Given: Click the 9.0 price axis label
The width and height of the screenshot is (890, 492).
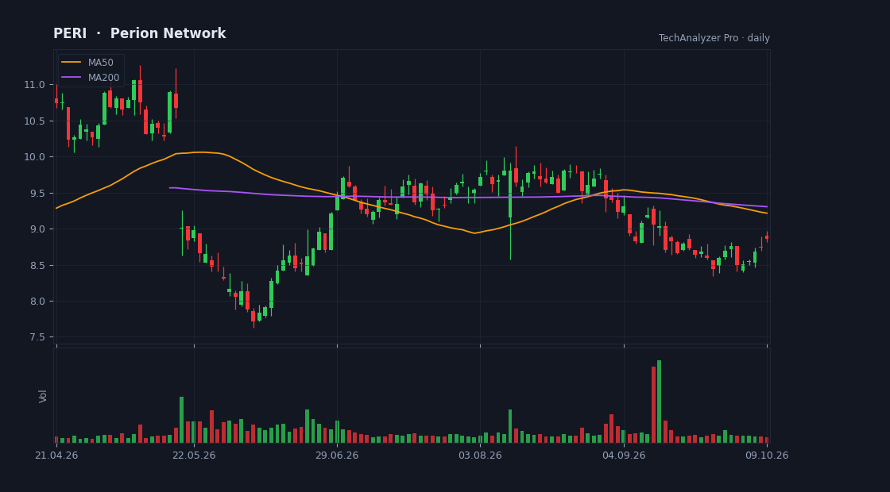Looking at the screenshot, I should (x=37, y=229).
